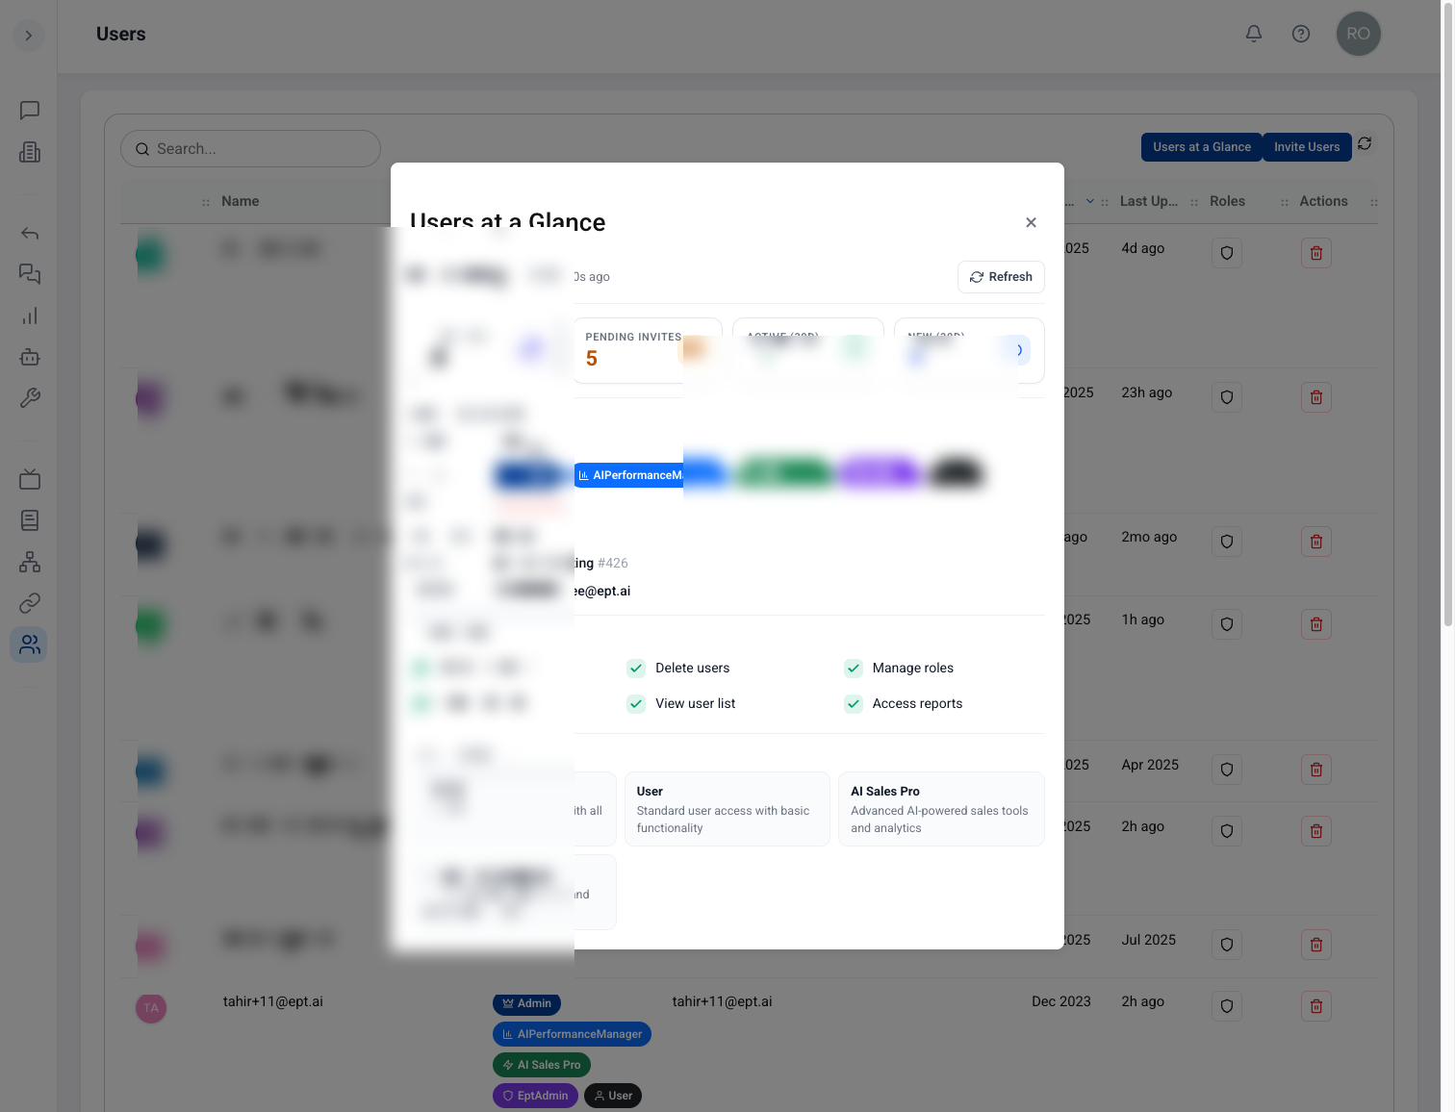Delete the user updated Jul 2025
Image resolution: width=1455 pixels, height=1112 pixels.
point(1316,945)
